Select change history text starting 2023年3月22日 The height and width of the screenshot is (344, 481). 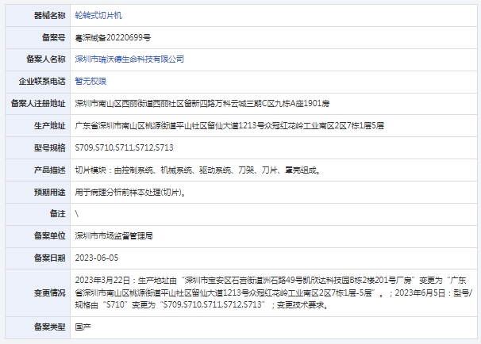274,292
